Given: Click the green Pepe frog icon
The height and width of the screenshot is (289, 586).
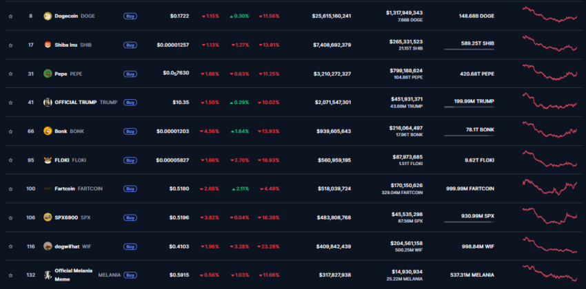Looking at the screenshot, I should tap(48, 74).
